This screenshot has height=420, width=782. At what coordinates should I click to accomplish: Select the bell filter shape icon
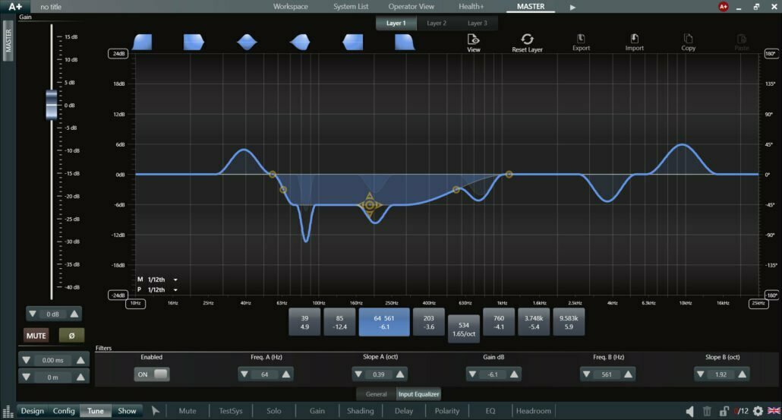(248, 43)
